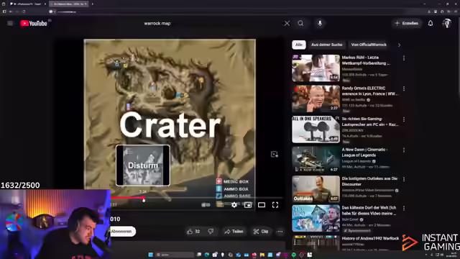Open 'Das kälteste Dorf der Welt' title

point(369,210)
